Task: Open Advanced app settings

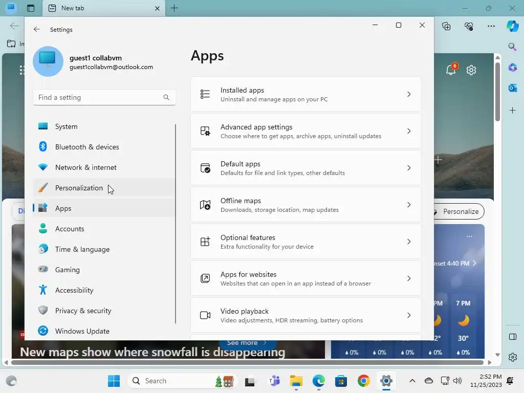Action: point(306,131)
